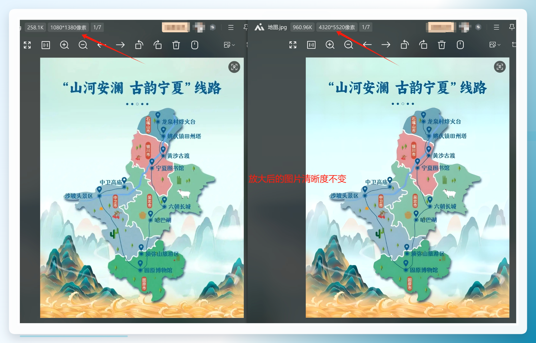This screenshot has height=343, width=536.
Task: Click the 258.1K file size label
Action: (x=35, y=27)
